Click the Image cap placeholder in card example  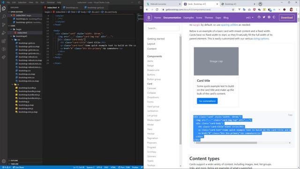[216, 61]
